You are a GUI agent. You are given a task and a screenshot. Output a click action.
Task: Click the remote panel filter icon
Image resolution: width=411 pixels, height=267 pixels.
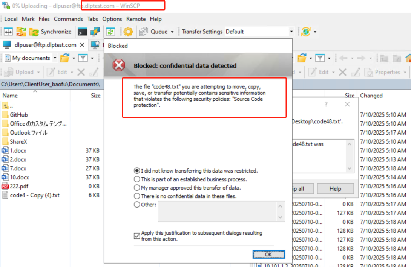point(320,58)
